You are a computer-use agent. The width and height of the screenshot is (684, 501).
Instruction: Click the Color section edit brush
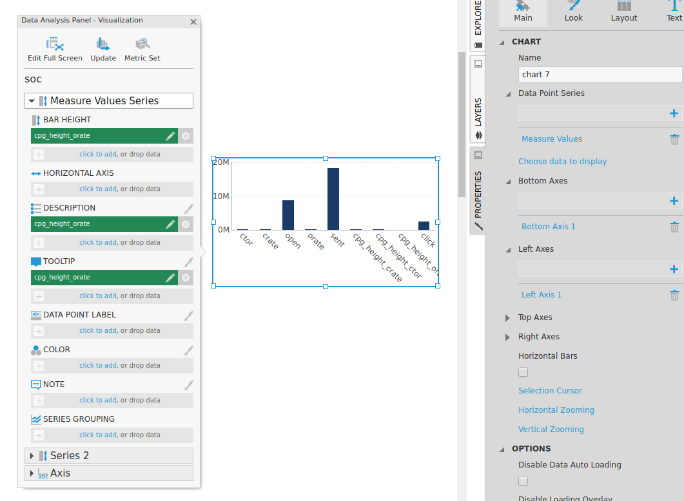(x=188, y=350)
